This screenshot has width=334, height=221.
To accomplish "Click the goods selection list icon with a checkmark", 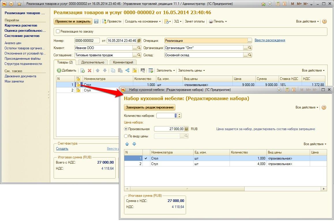I will (x=151, y=70).
